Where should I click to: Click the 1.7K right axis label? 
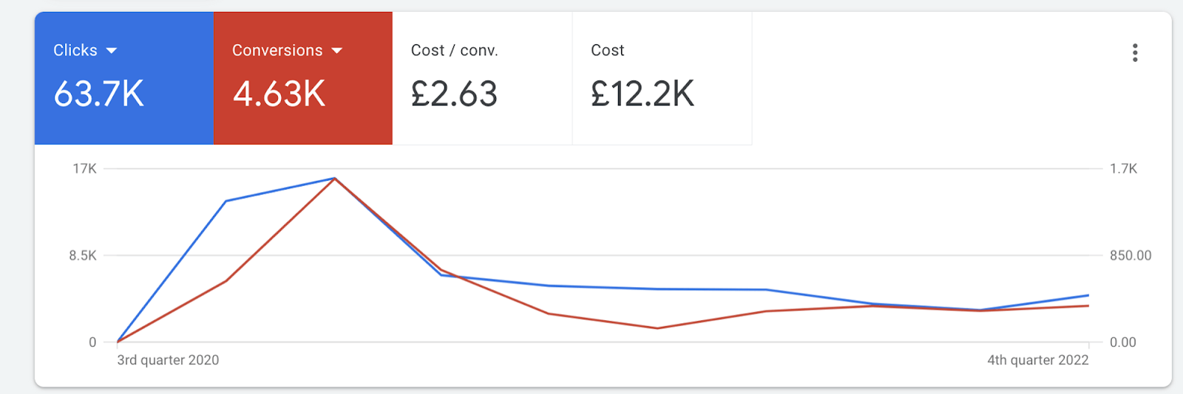pyautogui.click(x=1123, y=169)
